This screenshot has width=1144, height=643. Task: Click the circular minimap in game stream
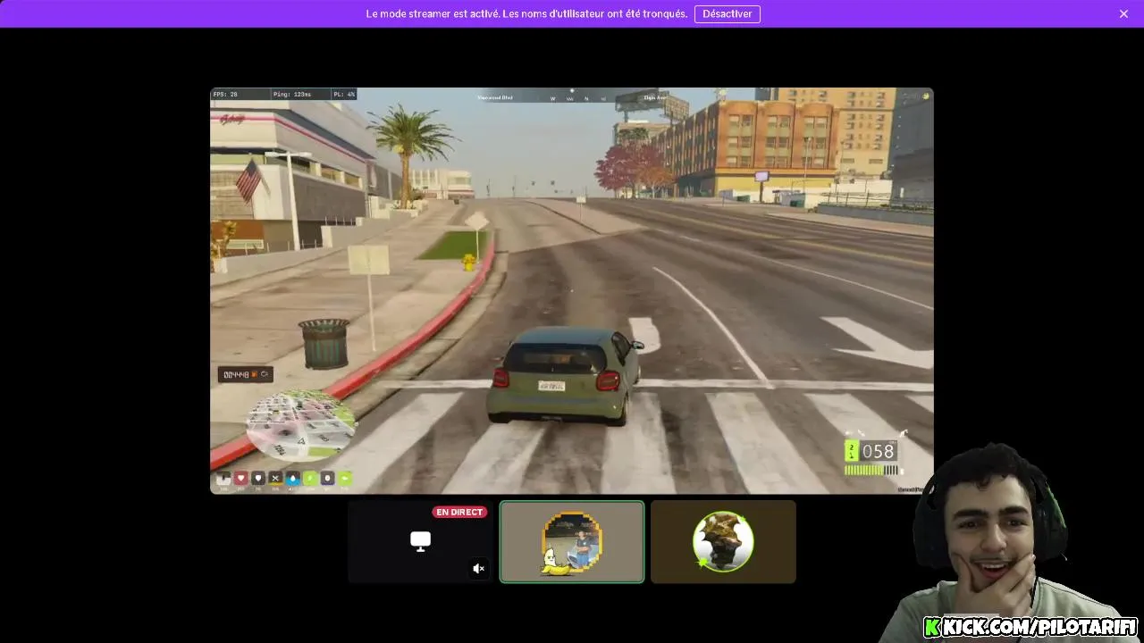point(301,427)
